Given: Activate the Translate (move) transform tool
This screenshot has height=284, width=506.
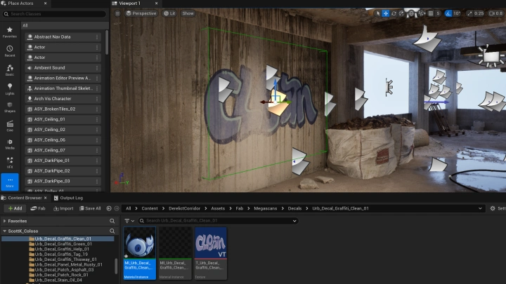Looking at the screenshot, I should (x=386, y=13).
